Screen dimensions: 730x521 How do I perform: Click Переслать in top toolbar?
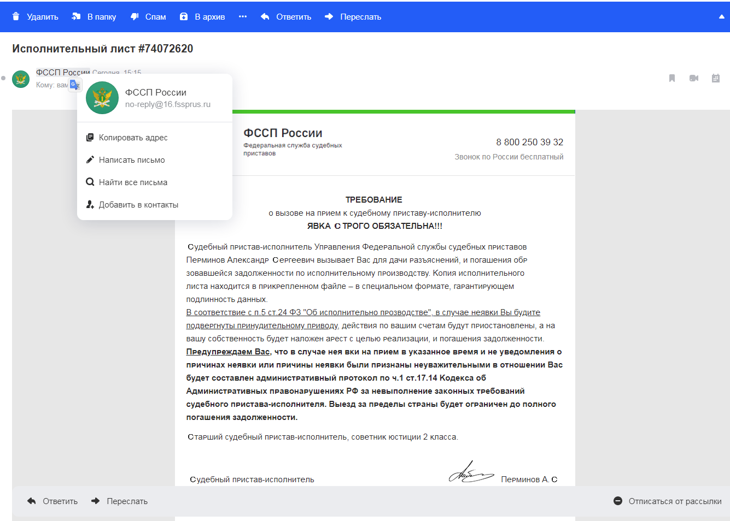tap(353, 17)
